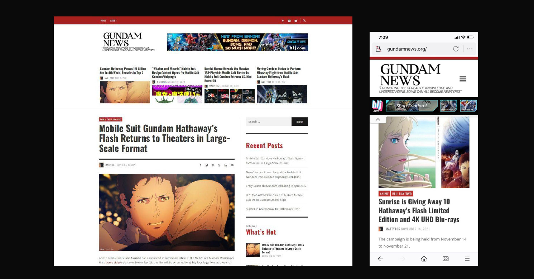Open the 'Entry Grade Nu Gundam' recent post link
534x279 pixels.
[276, 186]
